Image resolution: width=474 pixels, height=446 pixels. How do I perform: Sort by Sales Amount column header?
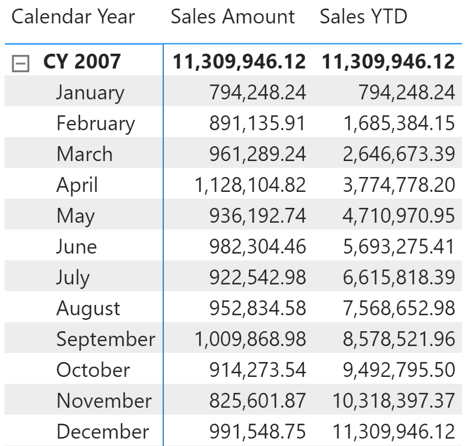click(x=233, y=17)
